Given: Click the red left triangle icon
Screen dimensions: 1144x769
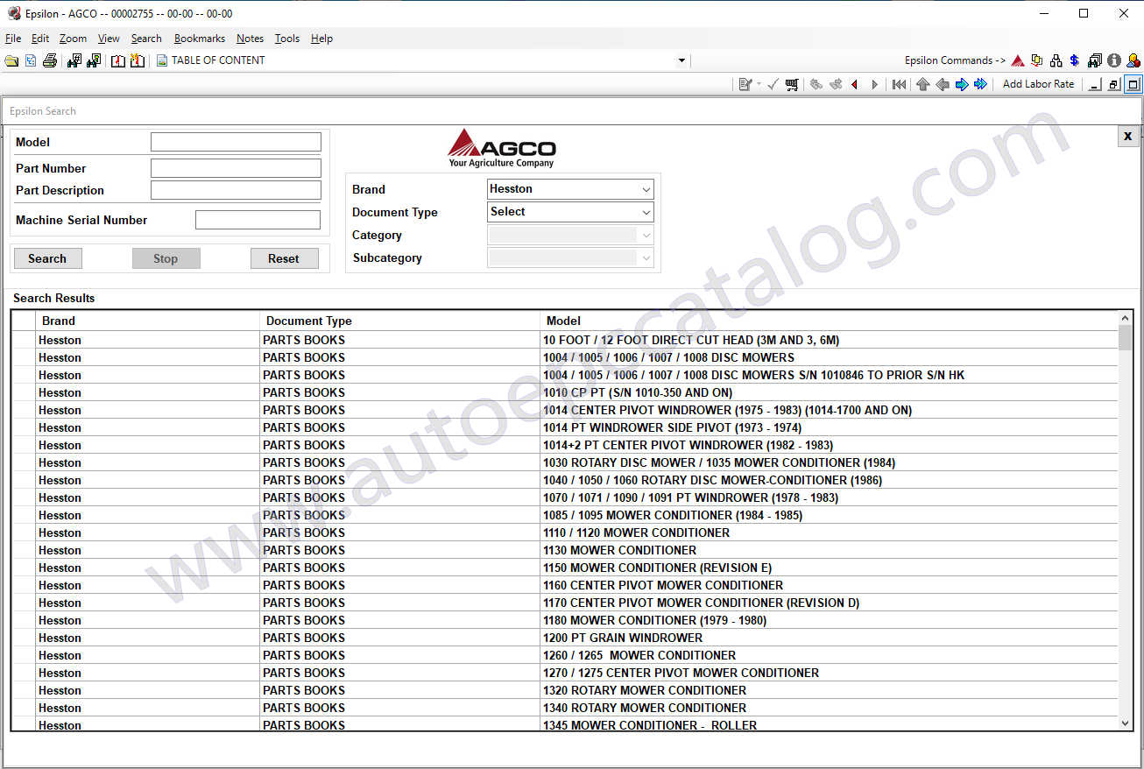Looking at the screenshot, I should [x=855, y=84].
